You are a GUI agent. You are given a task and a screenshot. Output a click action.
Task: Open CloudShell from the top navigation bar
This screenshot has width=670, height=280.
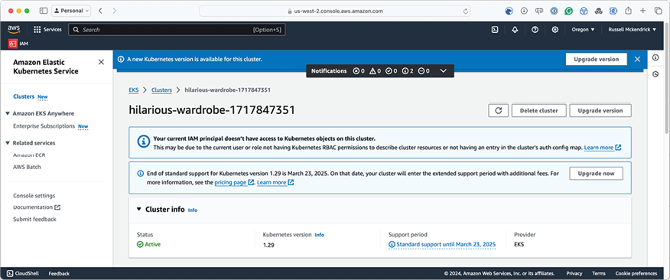pyautogui.click(x=494, y=30)
